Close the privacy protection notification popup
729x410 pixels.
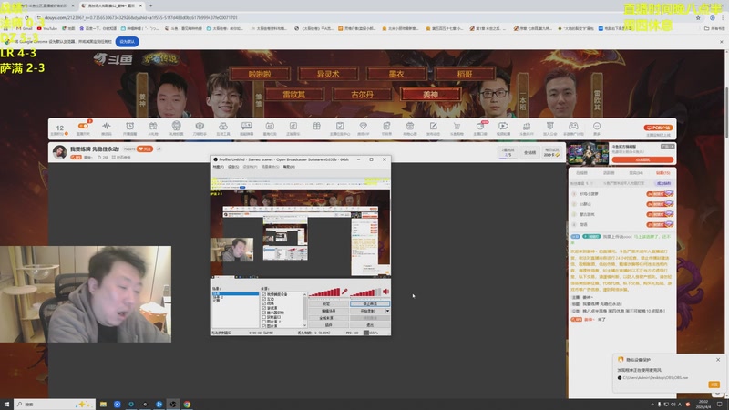click(x=718, y=360)
